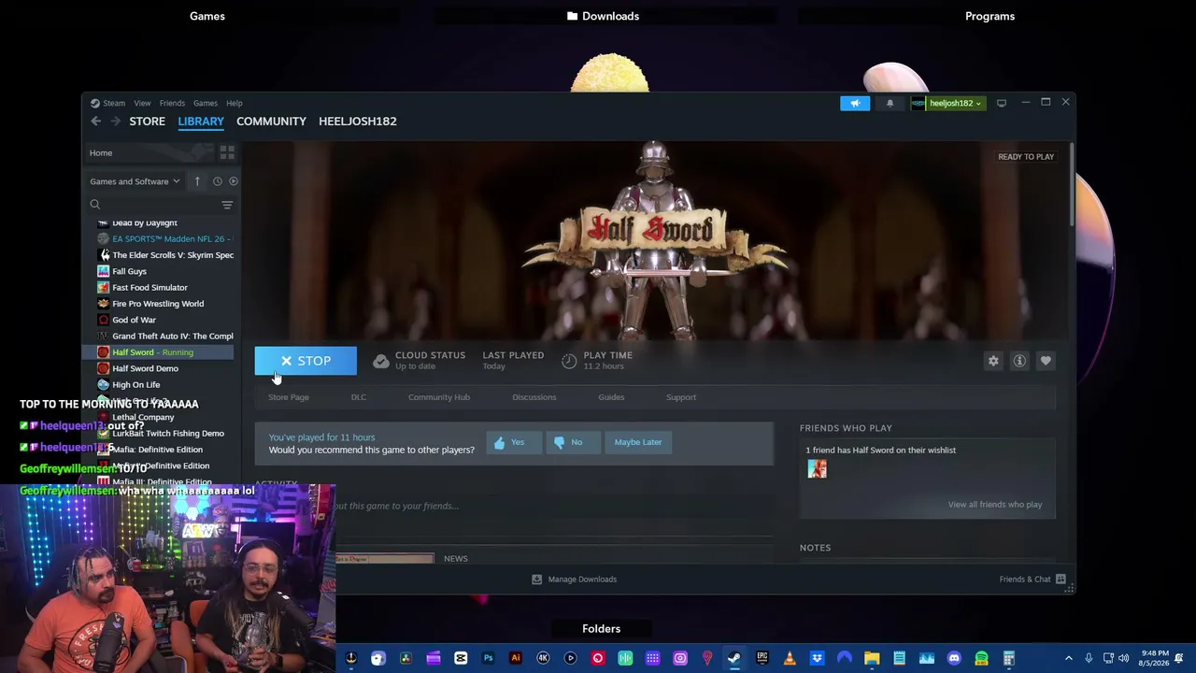This screenshot has width=1196, height=673.
Task: Open the HEELJOSH182 profile tab
Action: [x=358, y=122]
